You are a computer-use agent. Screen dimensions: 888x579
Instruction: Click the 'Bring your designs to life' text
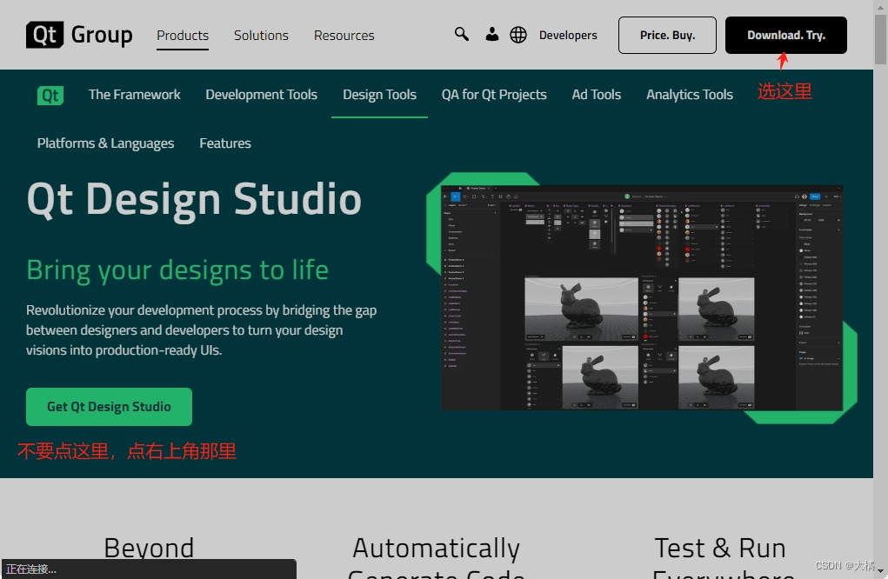(177, 270)
